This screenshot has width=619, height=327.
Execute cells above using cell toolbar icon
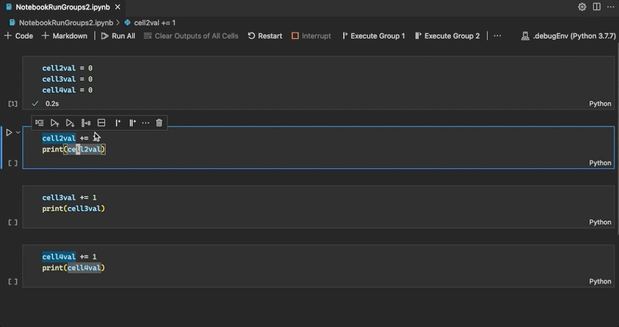(54, 123)
